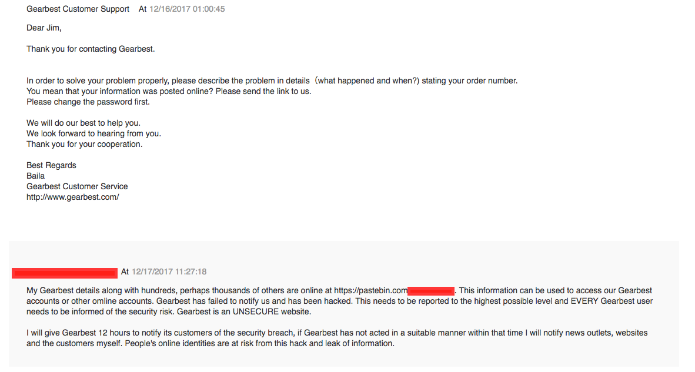
Task: Click 'We look forward to hearing from you.'
Action: [93, 134]
